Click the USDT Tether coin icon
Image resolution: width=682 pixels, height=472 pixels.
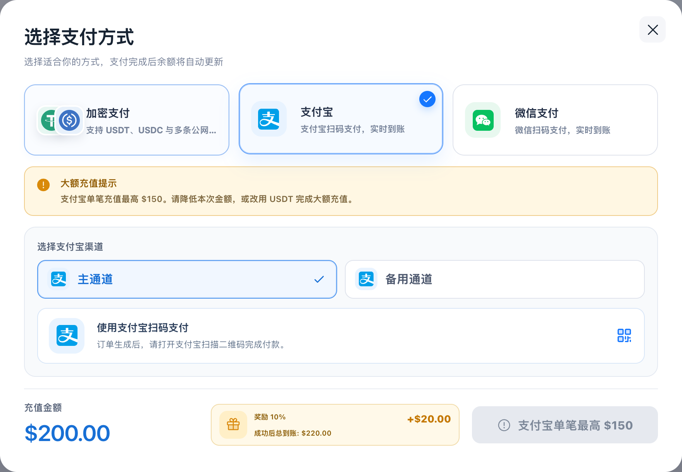pyautogui.click(x=48, y=120)
